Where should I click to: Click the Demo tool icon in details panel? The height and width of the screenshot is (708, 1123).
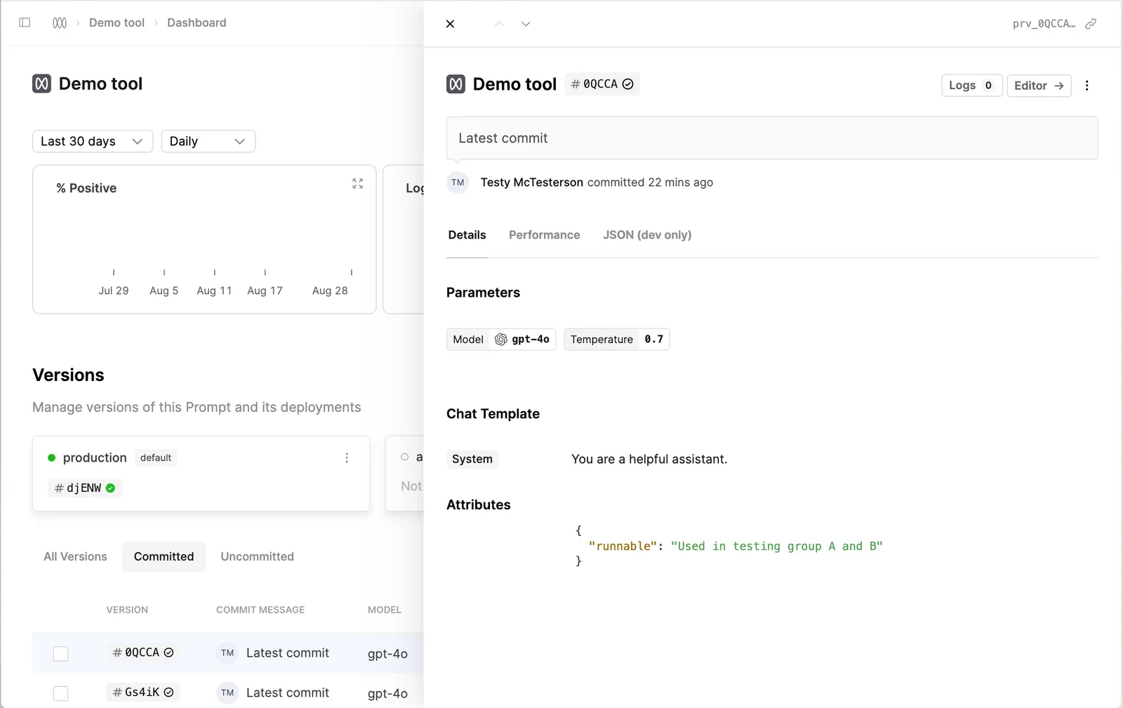point(456,84)
